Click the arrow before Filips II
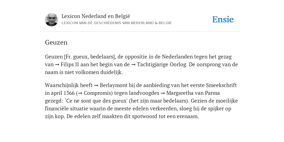 pyautogui.click(x=57, y=65)
